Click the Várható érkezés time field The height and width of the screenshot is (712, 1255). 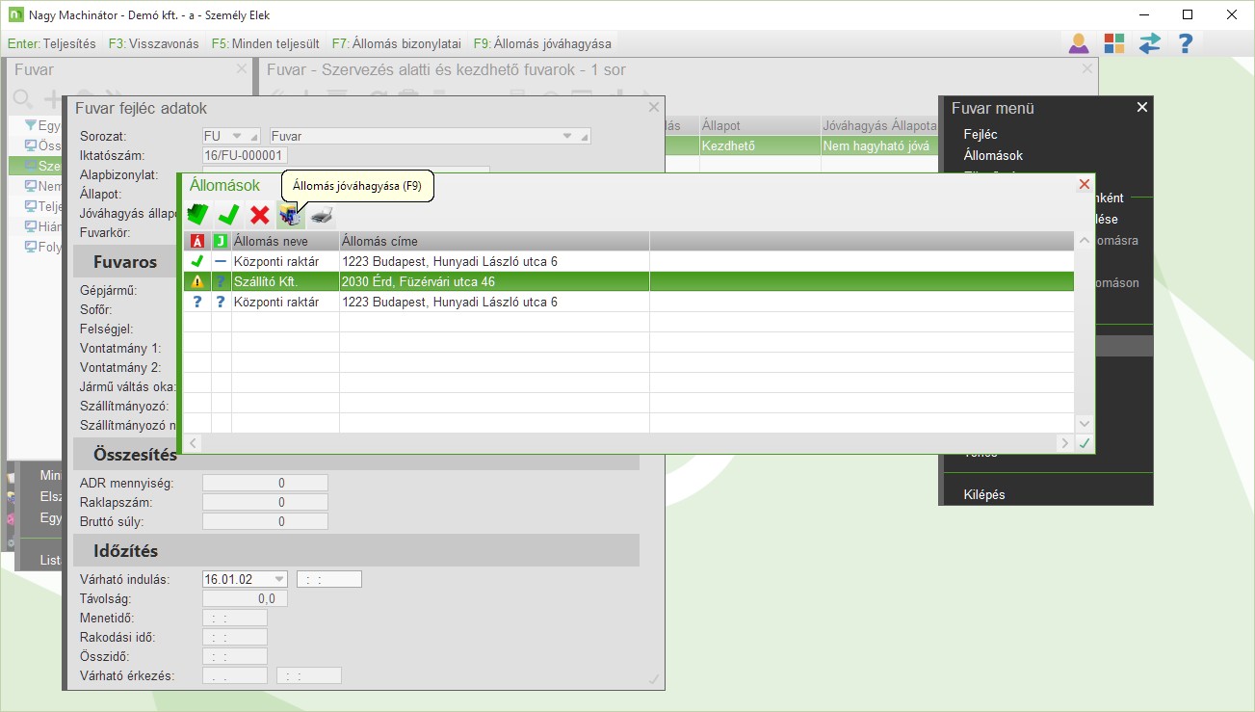(x=309, y=675)
